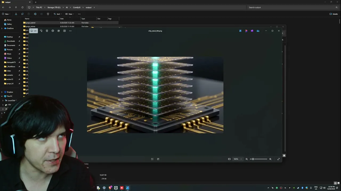Select Documents in Quick access
This screenshot has height=191, width=341.
(x=11, y=45)
